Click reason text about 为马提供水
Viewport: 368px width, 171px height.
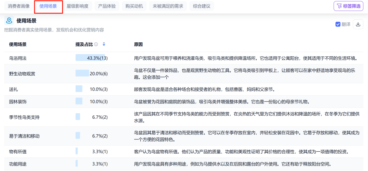tap(233, 164)
